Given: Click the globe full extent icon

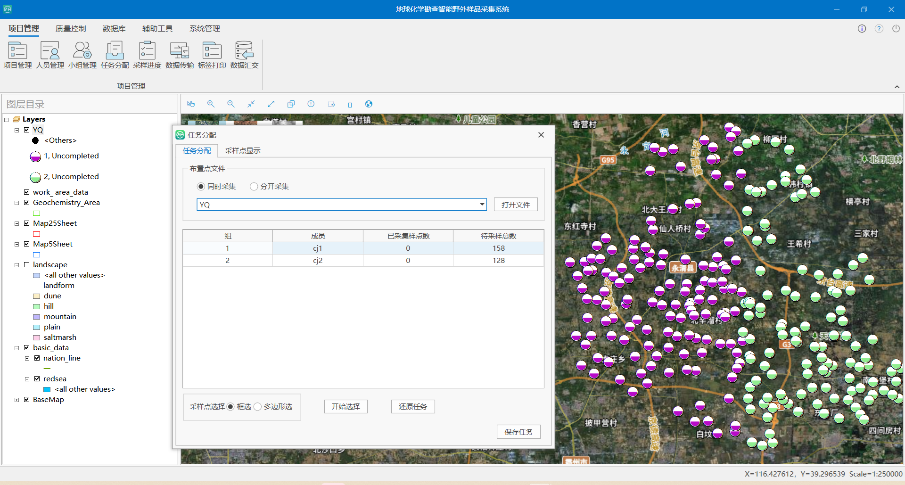Looking at the screenshot, I should click(369, 104).
